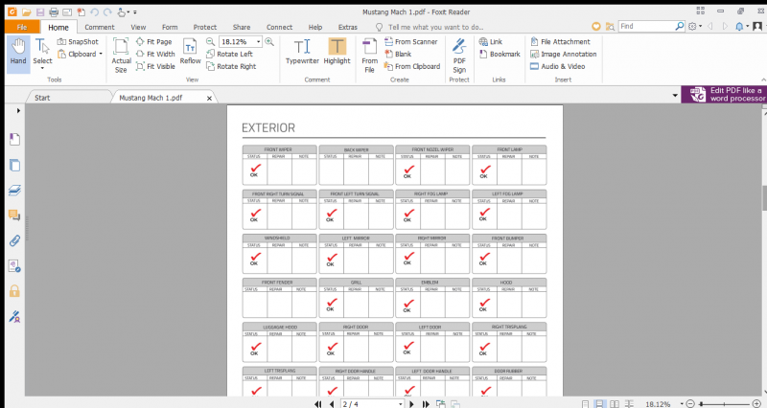Zoom in with the ribbon magnifier plus

(x=269, y=41)
